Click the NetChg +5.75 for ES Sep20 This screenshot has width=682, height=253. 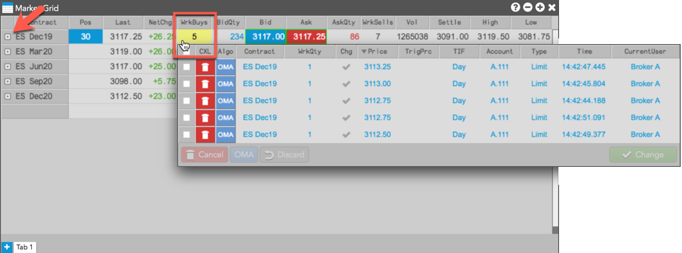point(164,81)
